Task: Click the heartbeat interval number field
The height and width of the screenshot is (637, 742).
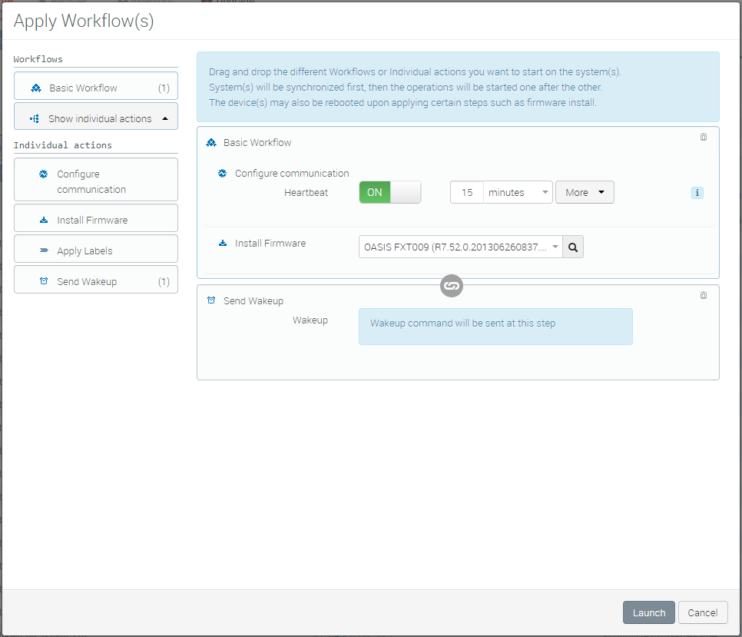Action: [x=467, y=193]
